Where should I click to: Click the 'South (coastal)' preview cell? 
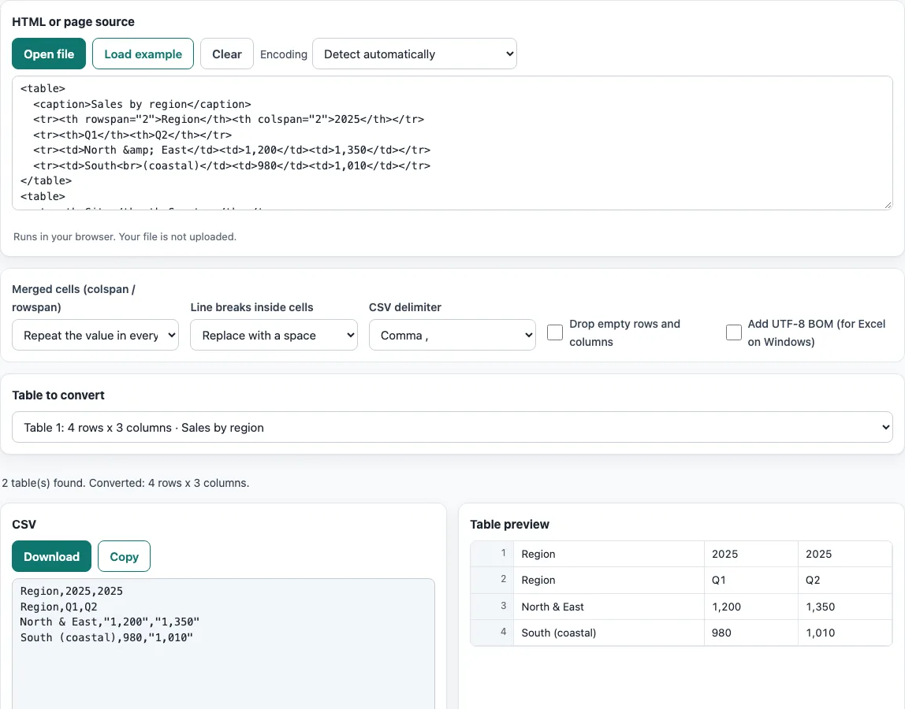point(609,633)
